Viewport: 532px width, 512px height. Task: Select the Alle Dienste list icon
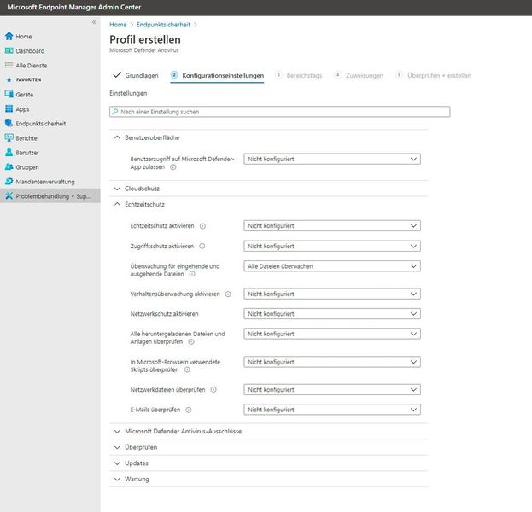[9, 65]
